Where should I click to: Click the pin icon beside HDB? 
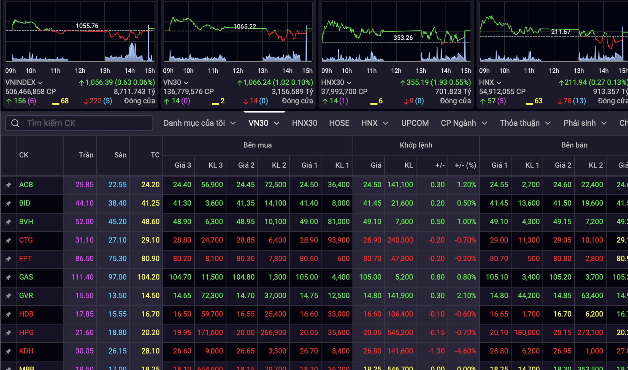click(x=8, y=314)
